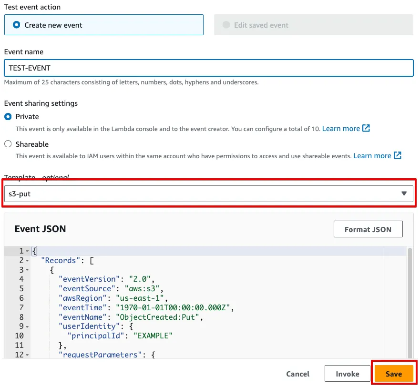Viewport: 420px width, 387px height.
Task: Click the Event JSON editor vertical scrollbar
Action: tap(410, 303)
